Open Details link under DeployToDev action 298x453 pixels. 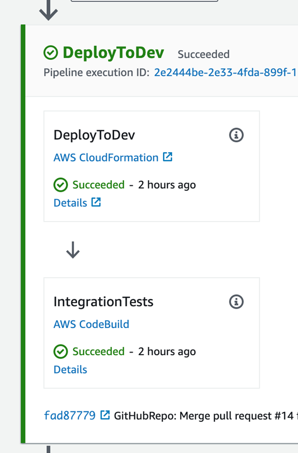pos(71,203)
